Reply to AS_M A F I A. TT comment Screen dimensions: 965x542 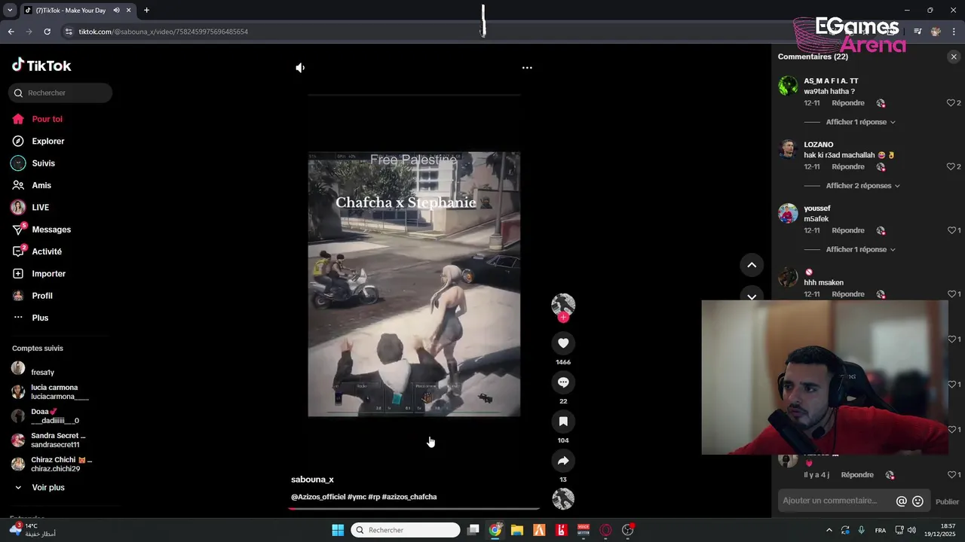pyautogui.click(x=848, y=103)
